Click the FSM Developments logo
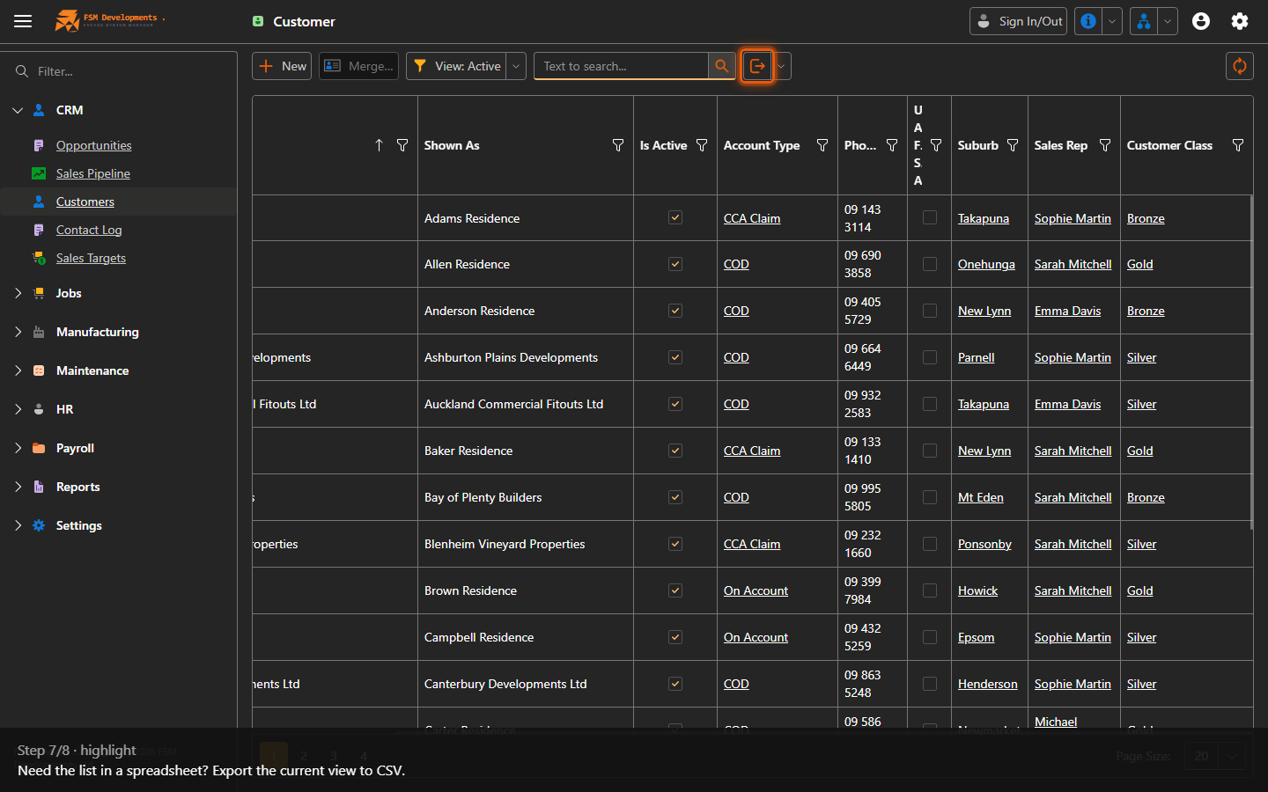The image size is (1268, 792). point(107,20)
